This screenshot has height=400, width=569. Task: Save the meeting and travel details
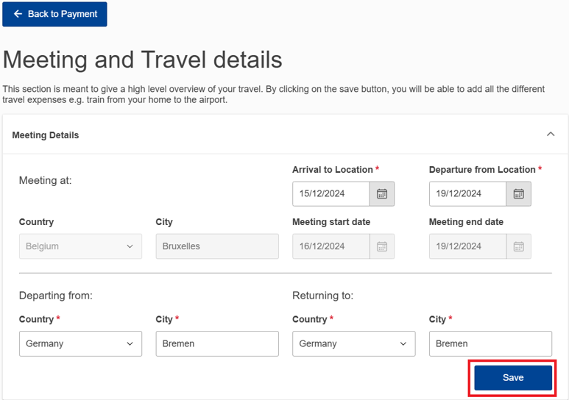coord(513,377)
